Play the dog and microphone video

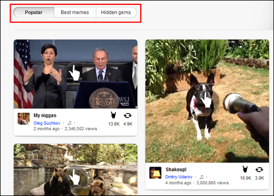pos(207,101)
